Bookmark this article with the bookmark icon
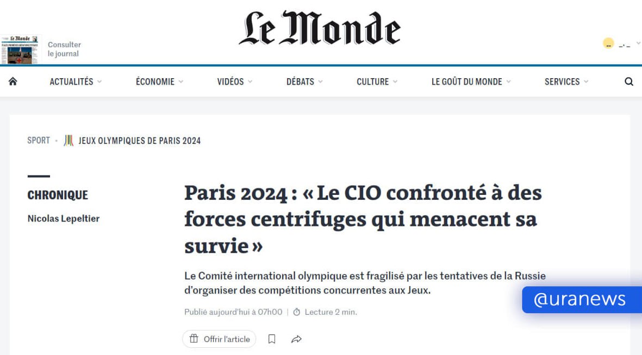 (271, 339)
